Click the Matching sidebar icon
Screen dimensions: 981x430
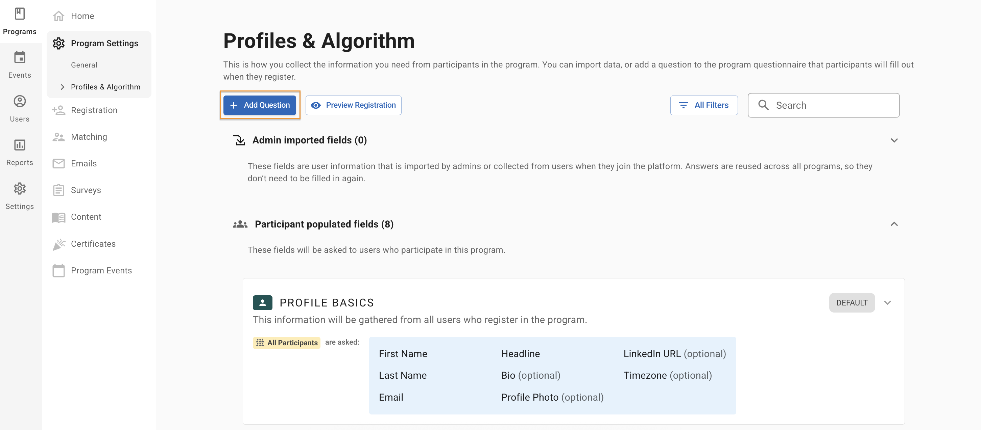pyautogui.click(x=58, y=137)
